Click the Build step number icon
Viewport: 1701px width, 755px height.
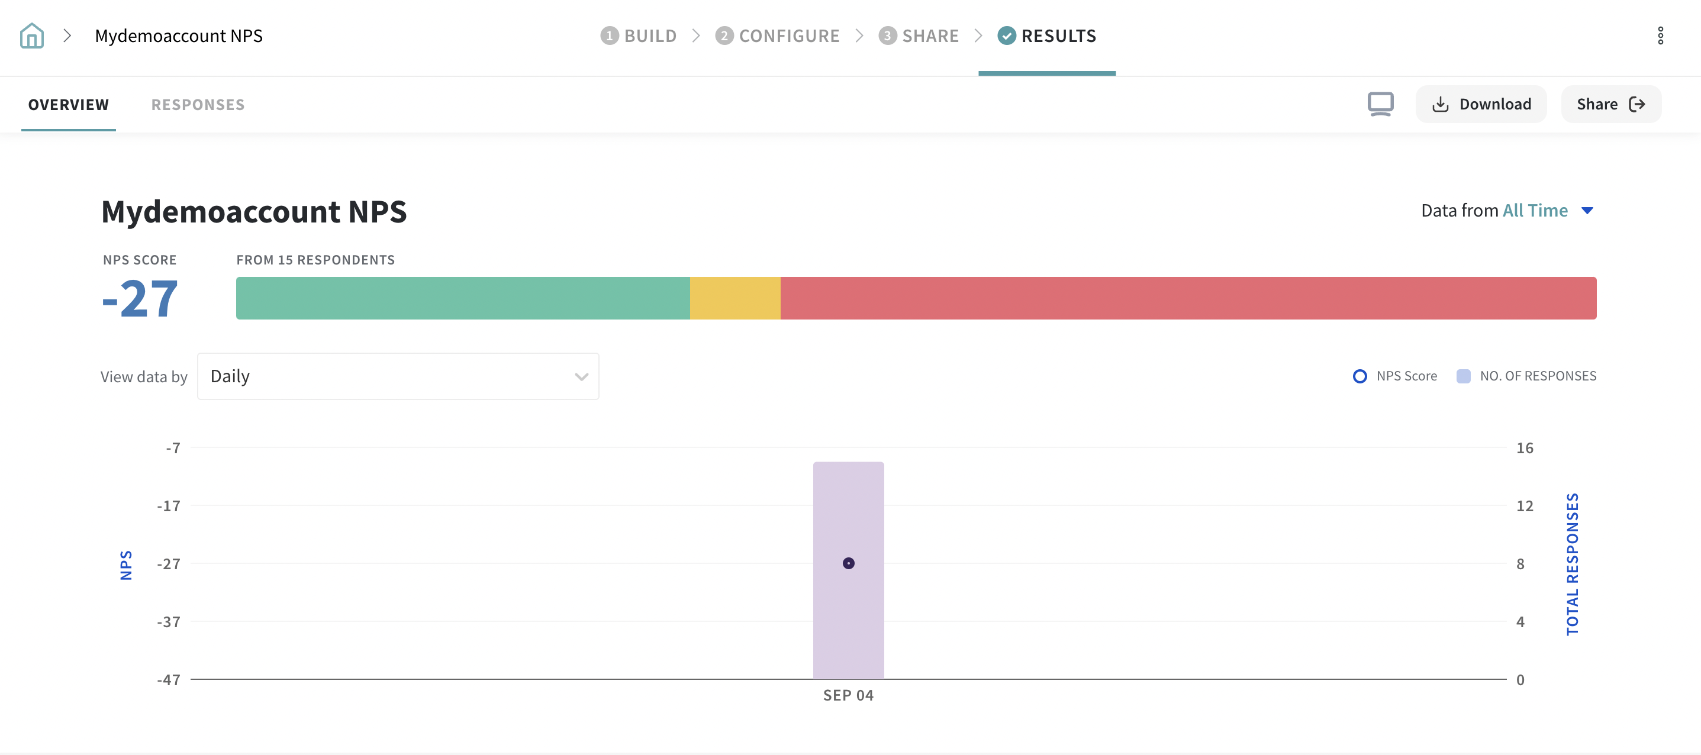[609, 36]
